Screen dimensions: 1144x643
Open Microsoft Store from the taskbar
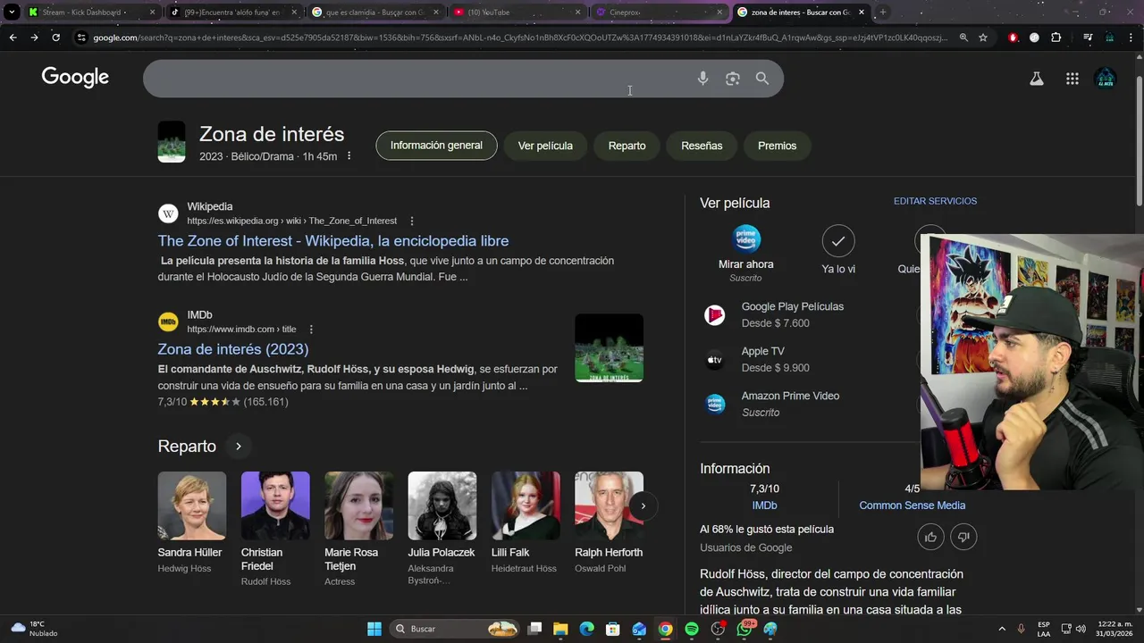pos(613,629)
